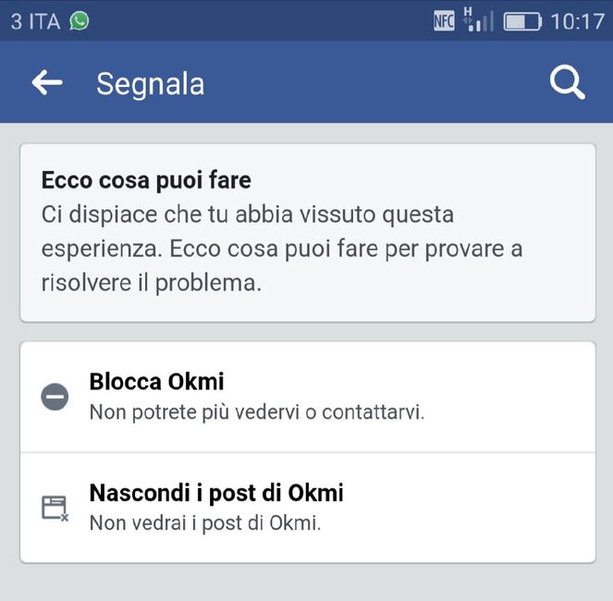Tap the back arrow in the header
The height and width of the screenshot is (601, 613).
pos(47,83)
